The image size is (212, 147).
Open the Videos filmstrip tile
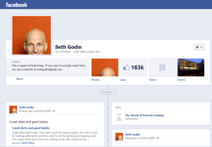click(162, 67)
